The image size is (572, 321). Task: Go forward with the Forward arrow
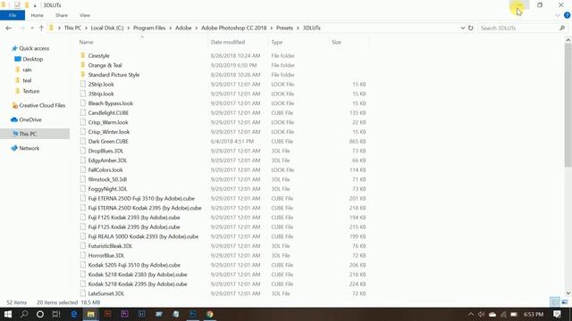21,28
